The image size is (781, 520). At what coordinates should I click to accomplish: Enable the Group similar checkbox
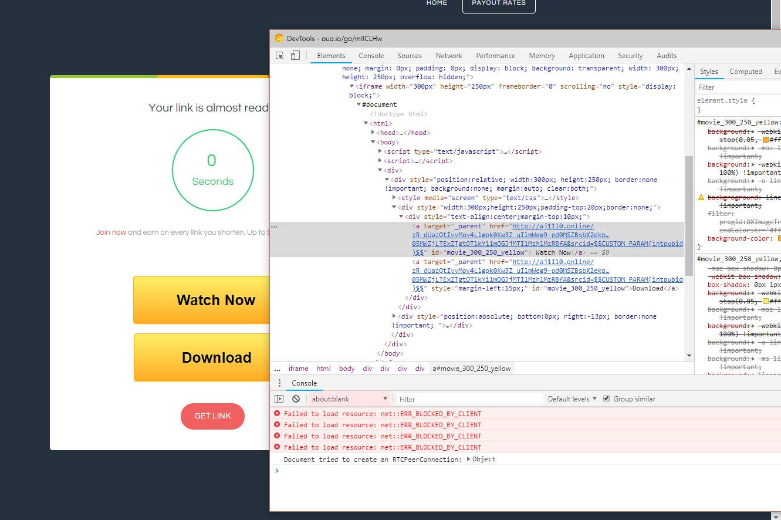click(606, 399)
